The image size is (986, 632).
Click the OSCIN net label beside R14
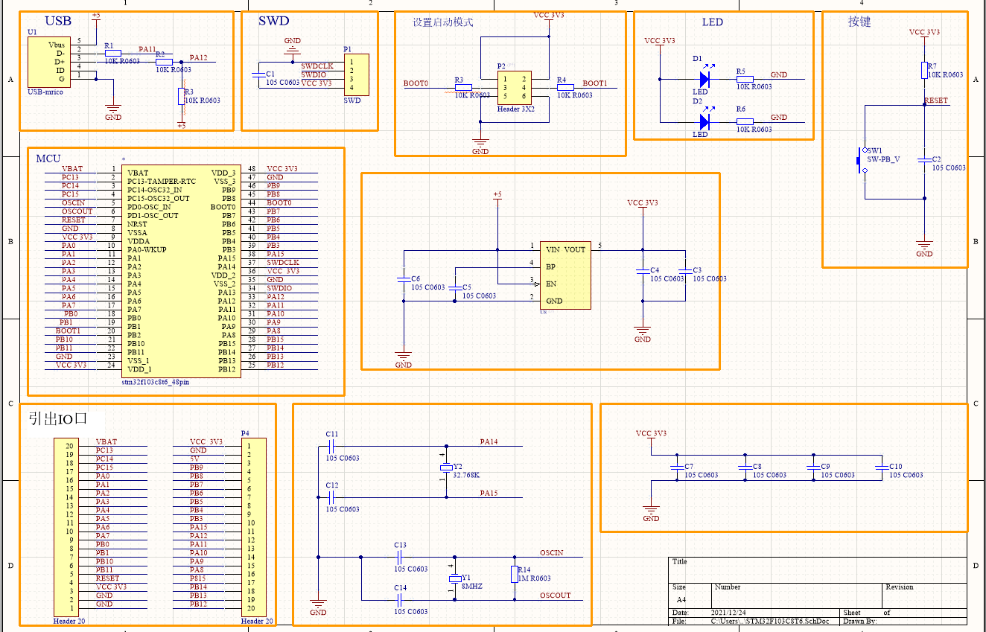551,552
